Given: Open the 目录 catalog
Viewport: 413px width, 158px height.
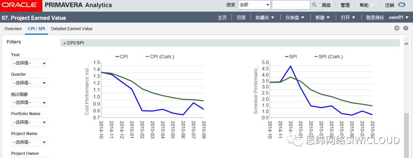Looking at the screenshot, I should (x=241, y=18).
